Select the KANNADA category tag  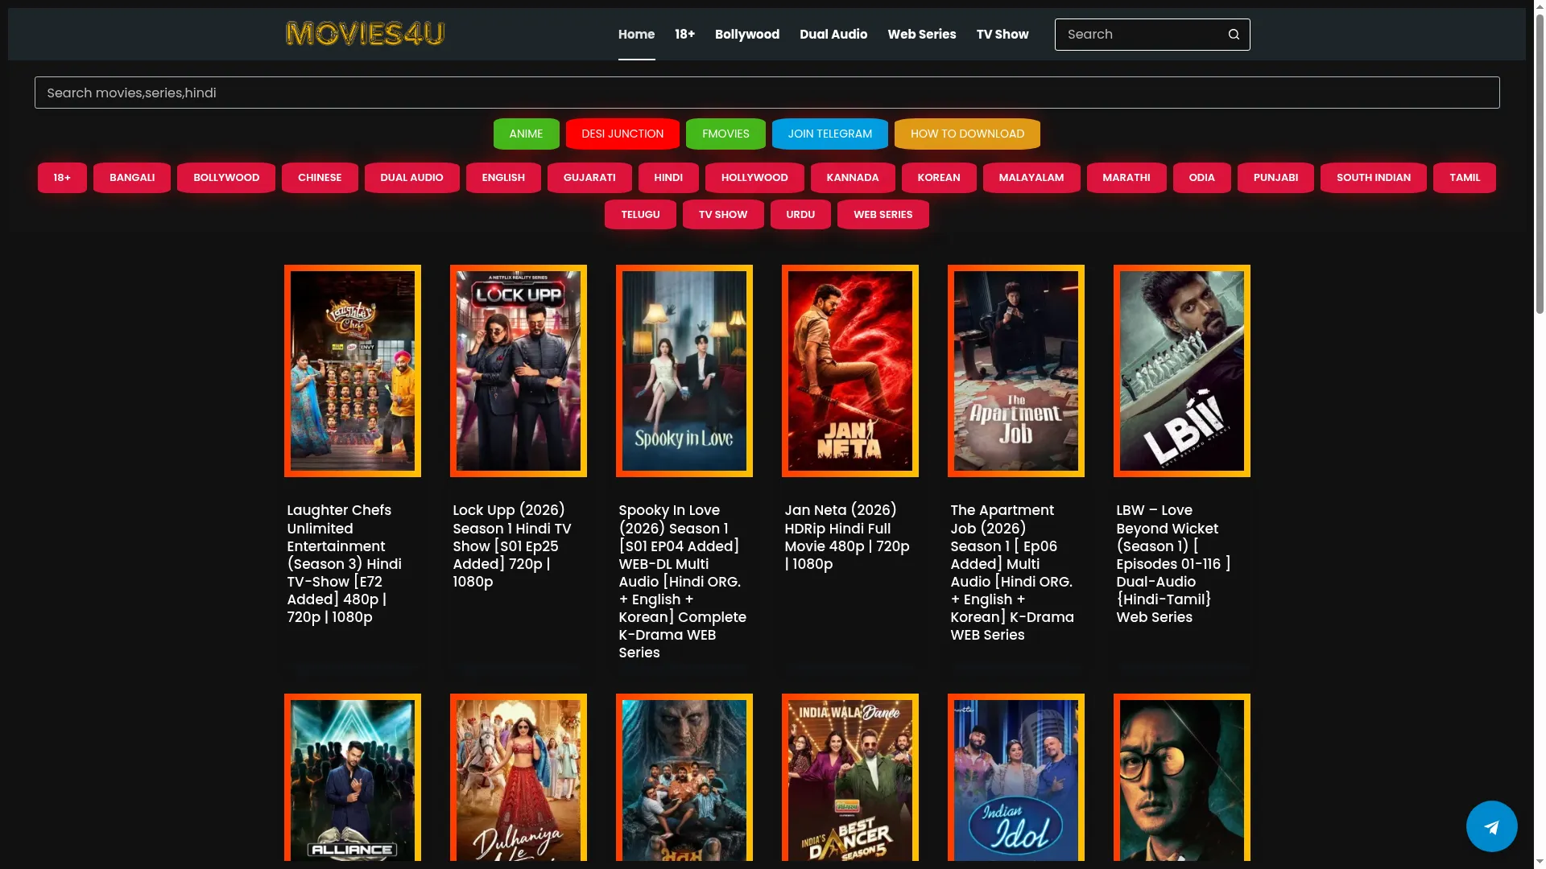point(853,178)
